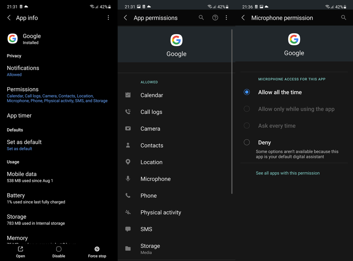353x261 pixels.
Task: Tap the Open app icon
Action: [20, 249]
